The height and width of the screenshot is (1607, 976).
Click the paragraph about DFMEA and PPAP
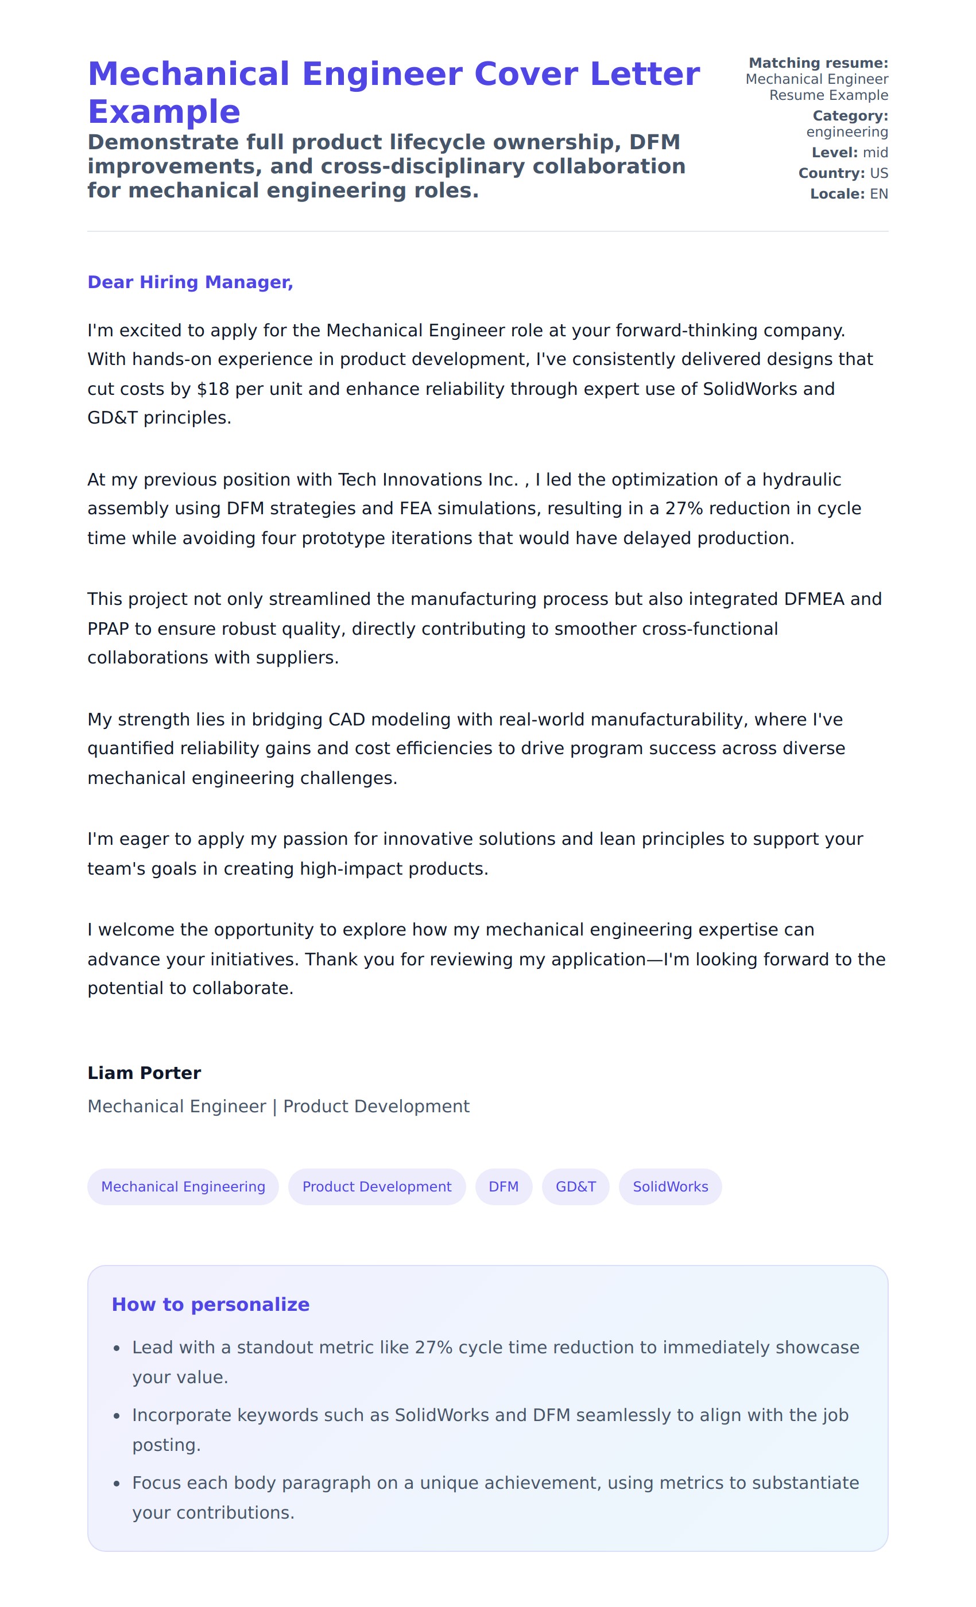coord(484,628)
